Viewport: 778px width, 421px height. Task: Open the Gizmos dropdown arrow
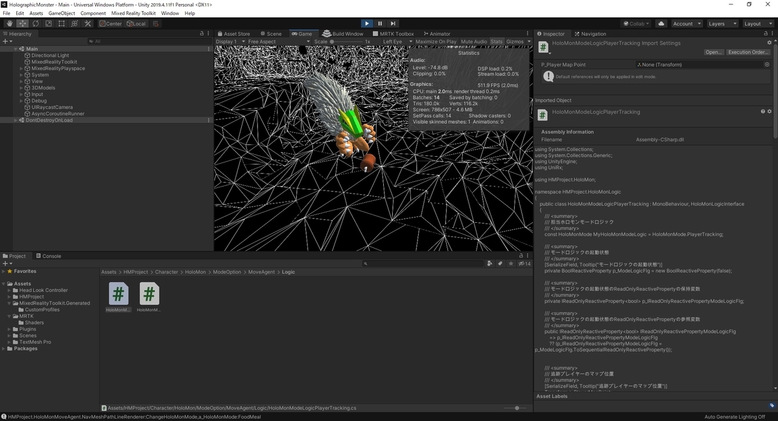(528, 41)
